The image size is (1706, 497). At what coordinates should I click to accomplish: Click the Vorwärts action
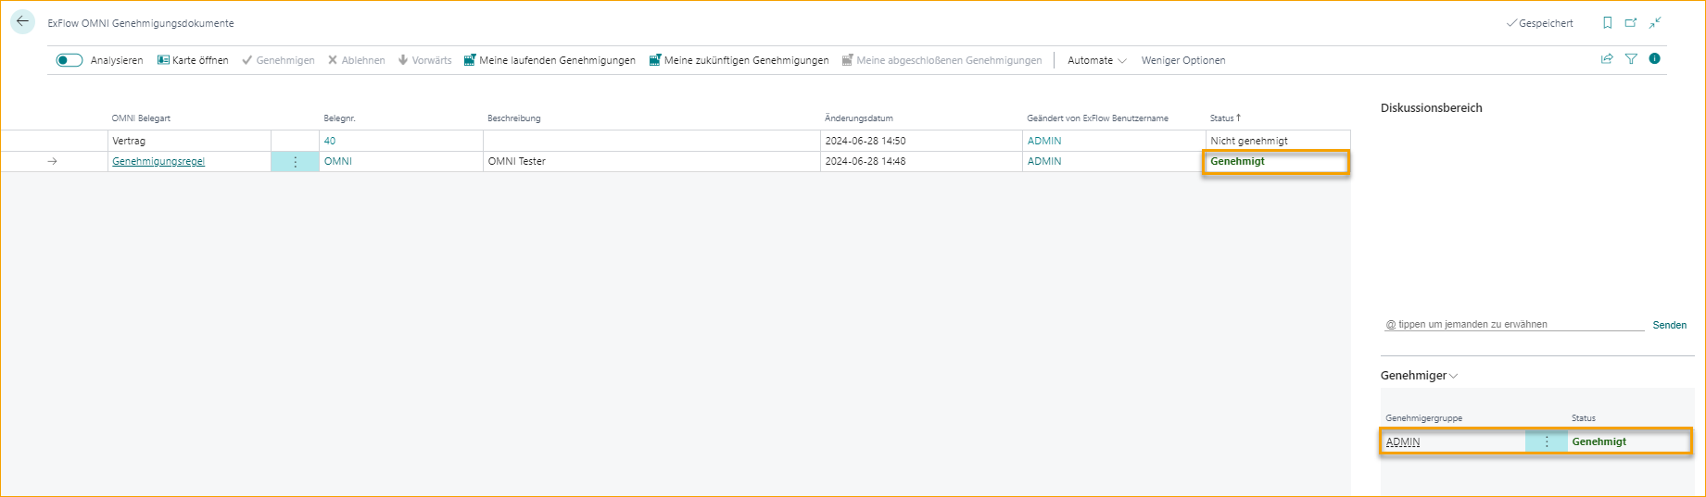tap(424, 60)
